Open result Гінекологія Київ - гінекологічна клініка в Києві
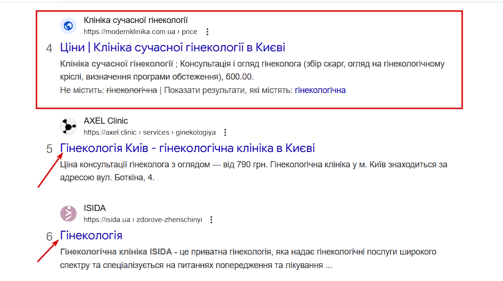503x281 pixels. pos(187,148)
